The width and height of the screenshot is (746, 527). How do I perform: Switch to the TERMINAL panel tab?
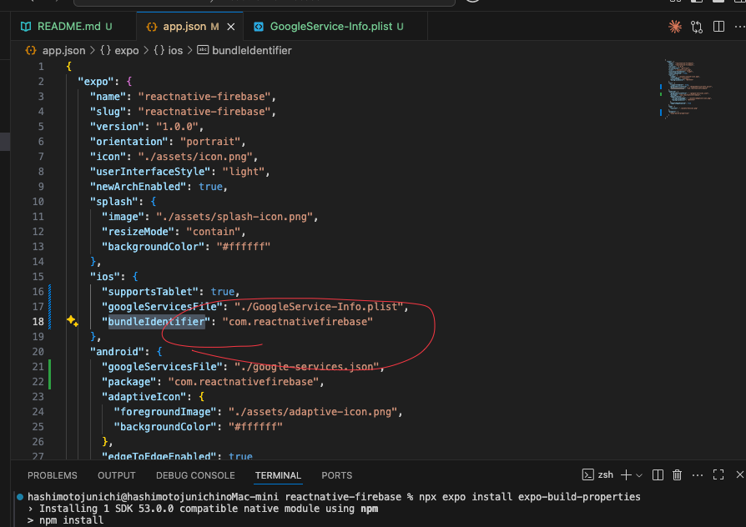[278, 475]
